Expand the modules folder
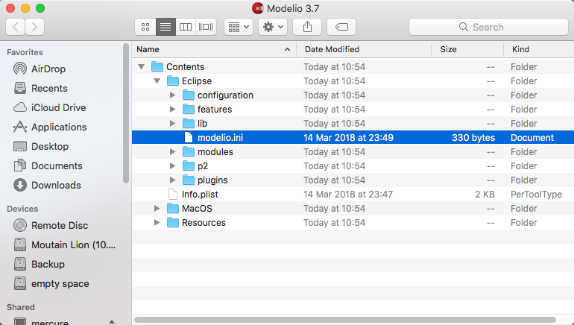Screen dimensions: 574x325 [x=172, y=152]
